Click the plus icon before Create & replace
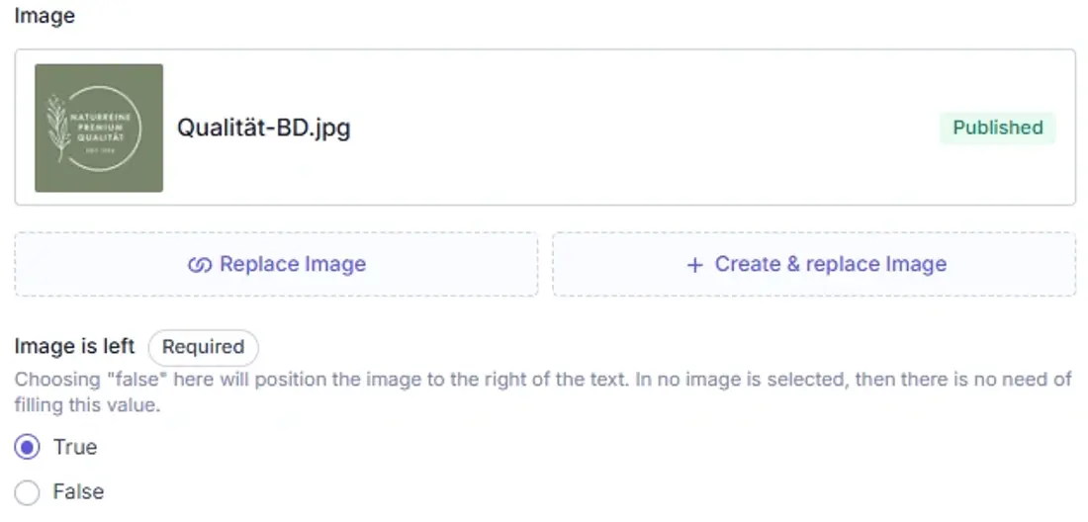Screen dimensions: 1088x522 (694, 265)
